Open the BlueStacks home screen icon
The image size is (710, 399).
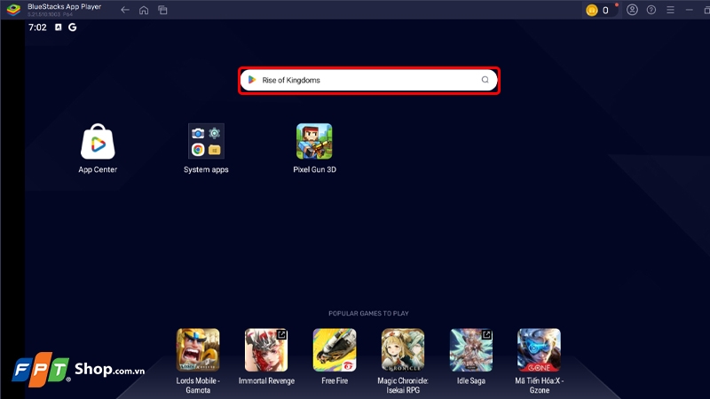144,10
